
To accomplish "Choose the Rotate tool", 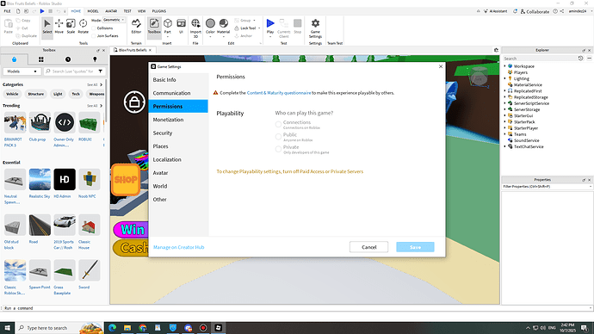I will (83, 26).
